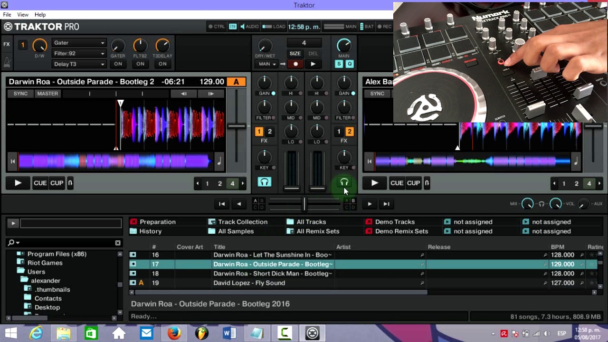Jump to start of Deck B stripe
Screen dimensions: 608x342
coord(370,161)
